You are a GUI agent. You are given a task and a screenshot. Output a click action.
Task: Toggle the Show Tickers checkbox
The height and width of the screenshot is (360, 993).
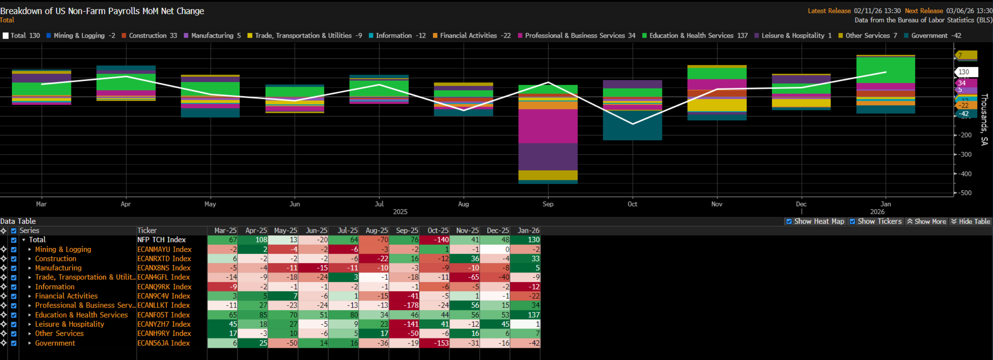(852, 221)
